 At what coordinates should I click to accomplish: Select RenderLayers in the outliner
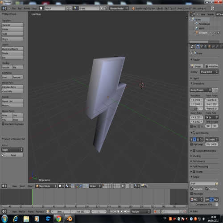pos(204,24)
